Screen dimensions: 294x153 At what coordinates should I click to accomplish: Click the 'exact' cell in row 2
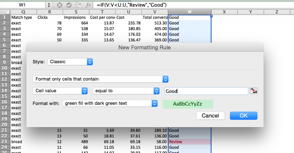(24, 23)
